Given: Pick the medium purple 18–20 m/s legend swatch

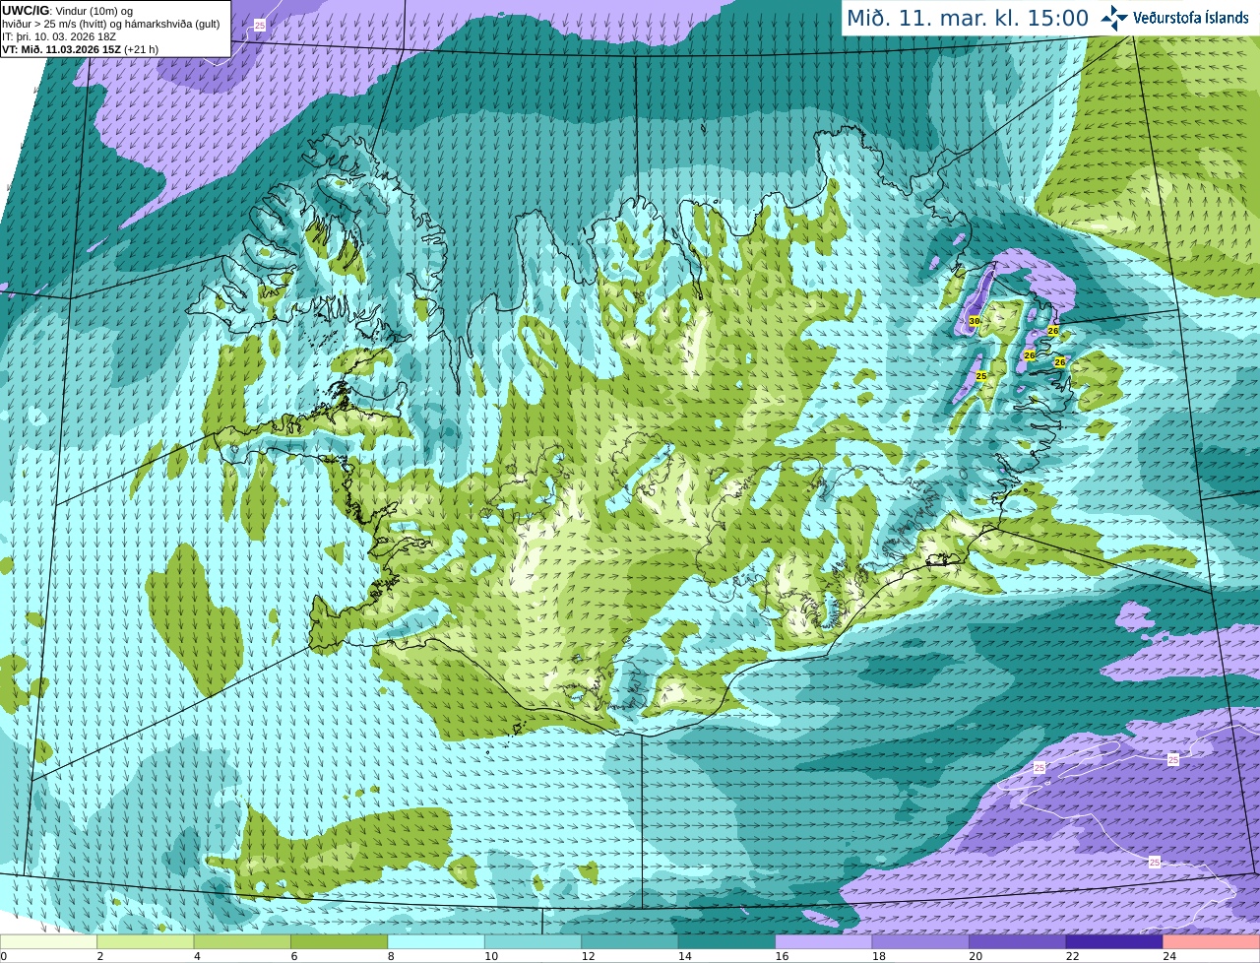Looking at the screenshot, I should click(x=921, y=942).
